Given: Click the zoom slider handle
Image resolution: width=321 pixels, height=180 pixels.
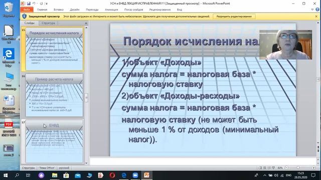Looking at the screenshot, I should point(298,168).
